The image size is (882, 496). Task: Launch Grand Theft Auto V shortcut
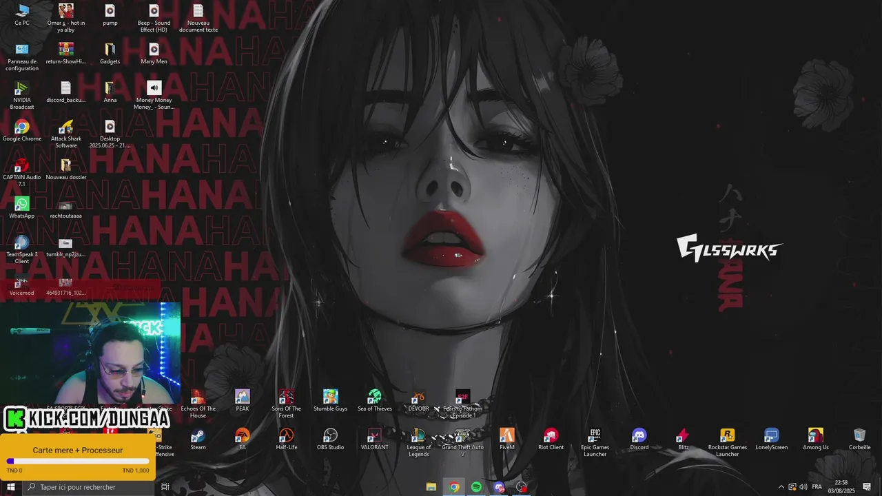pos(463,443)
